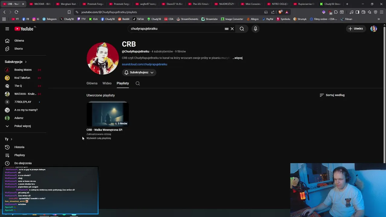This screenshot has width=386, height=217.
Task: Open the share icon in address bar
Action: click(273, 12)
